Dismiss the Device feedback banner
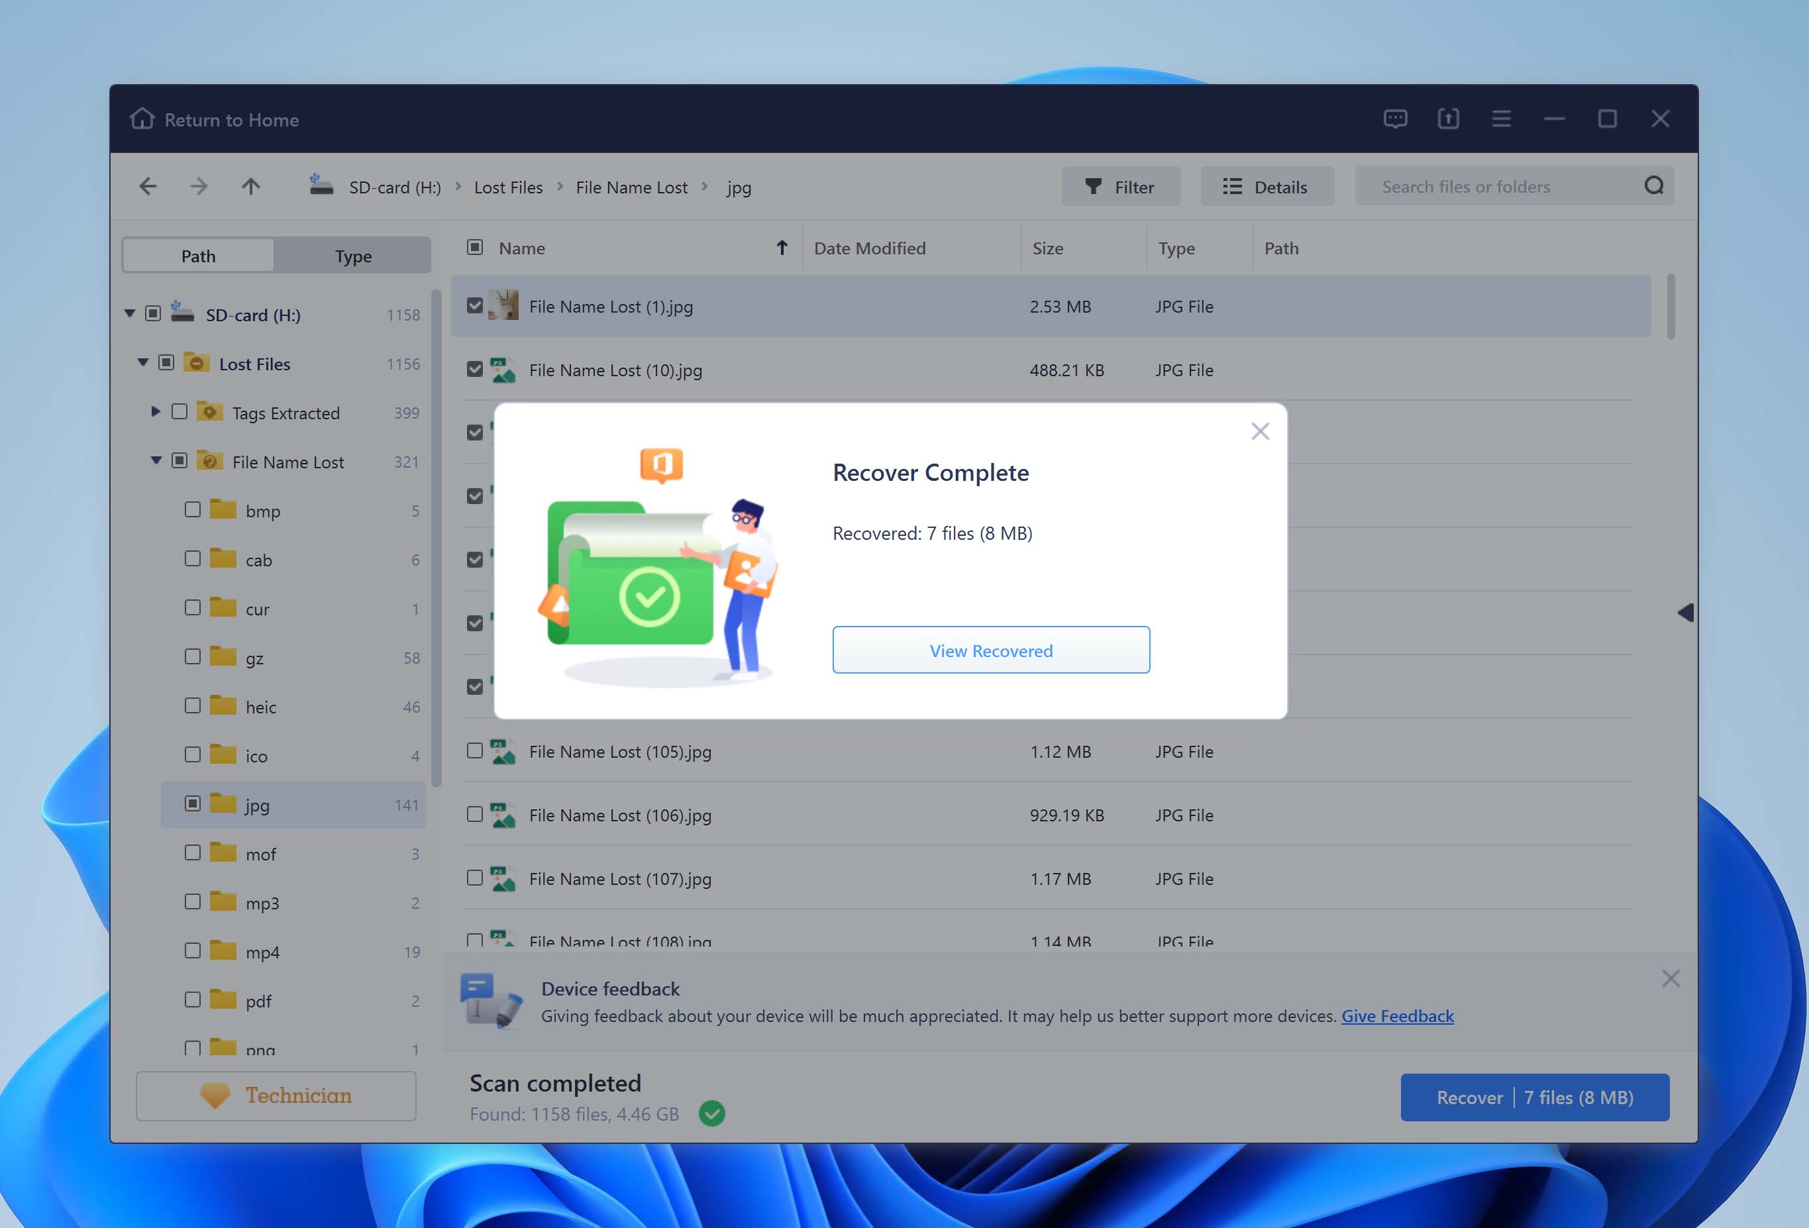Screen dimensions: 1809x1228 tap(1671, 978)
